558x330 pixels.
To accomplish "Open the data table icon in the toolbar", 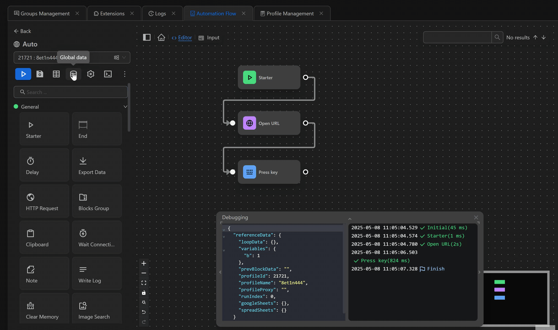I will click(x=56, y=74).
